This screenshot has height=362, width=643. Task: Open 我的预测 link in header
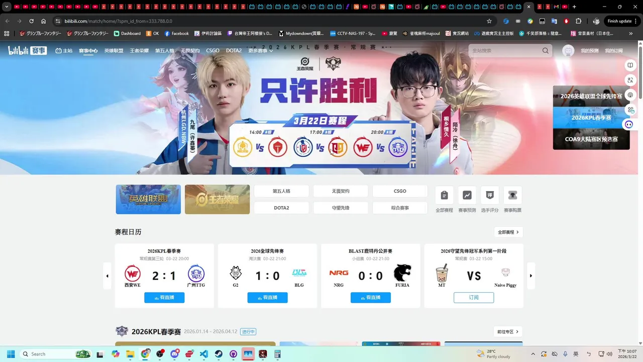(589, 51)
